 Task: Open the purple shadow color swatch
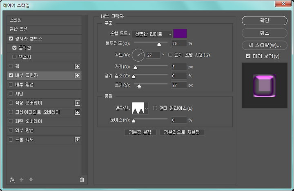[180, 33]
